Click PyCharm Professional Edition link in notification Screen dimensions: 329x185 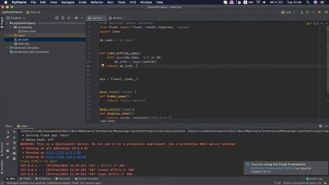point(272,168)
